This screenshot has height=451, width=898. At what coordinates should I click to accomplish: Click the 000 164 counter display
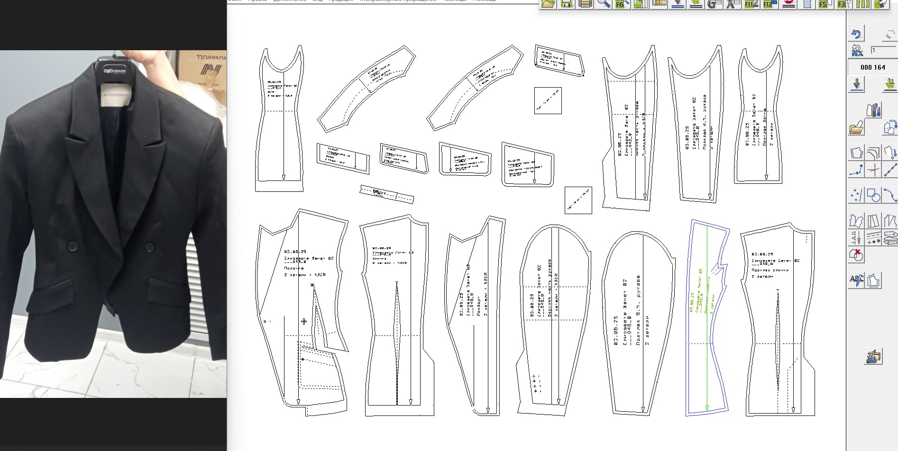tap(872, 67)
